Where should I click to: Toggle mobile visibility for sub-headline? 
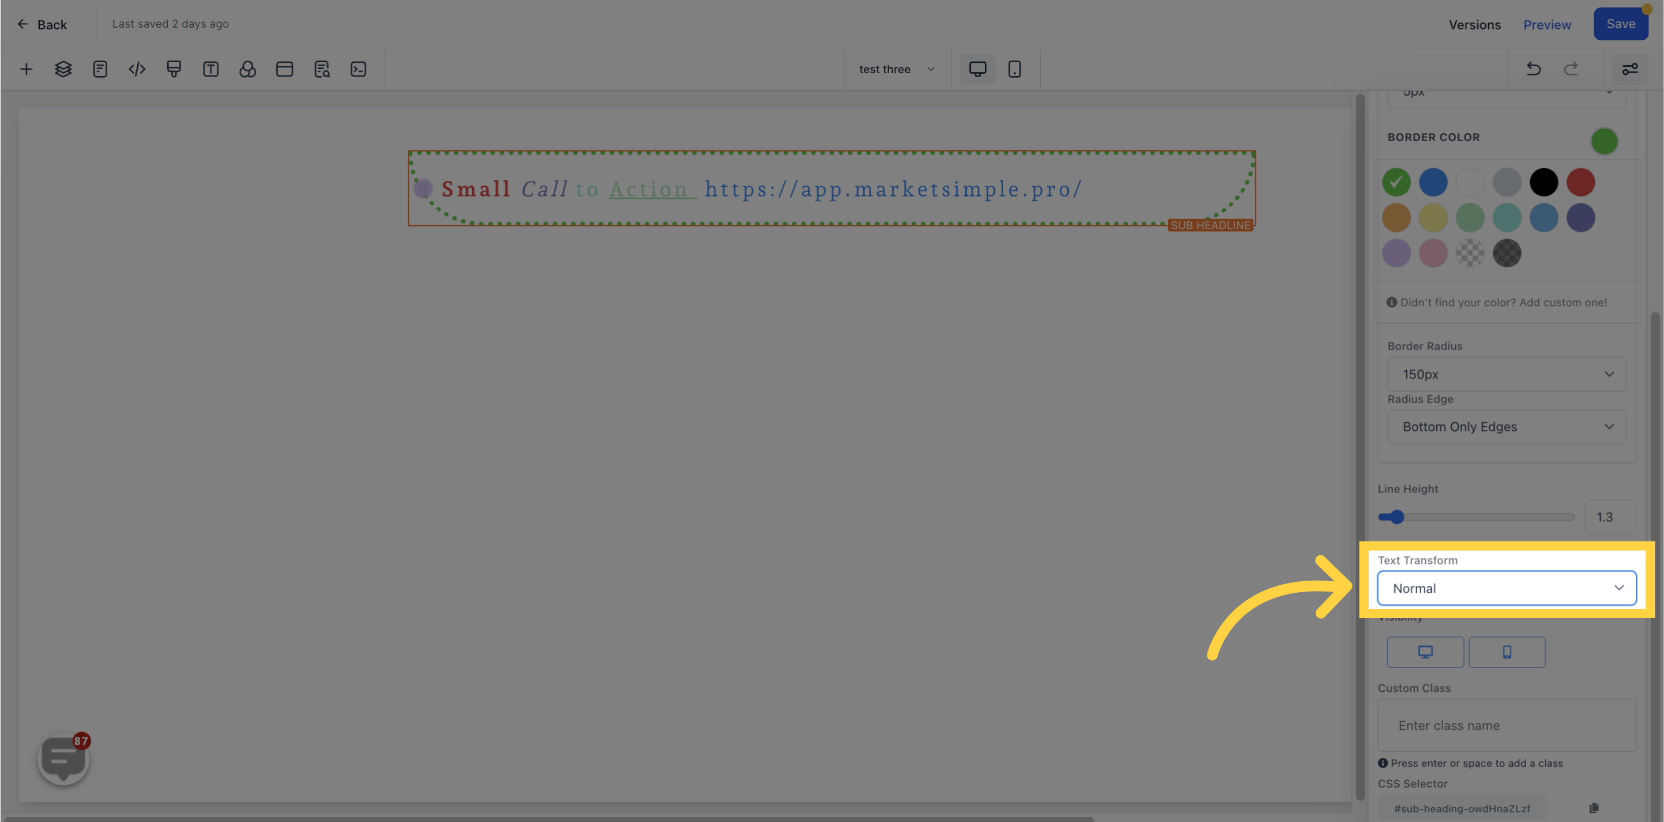1506,651
